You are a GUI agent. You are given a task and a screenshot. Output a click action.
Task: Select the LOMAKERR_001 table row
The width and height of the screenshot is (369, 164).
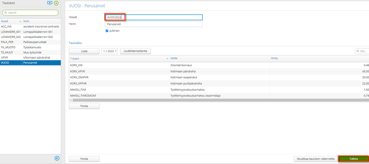[30, 32]
